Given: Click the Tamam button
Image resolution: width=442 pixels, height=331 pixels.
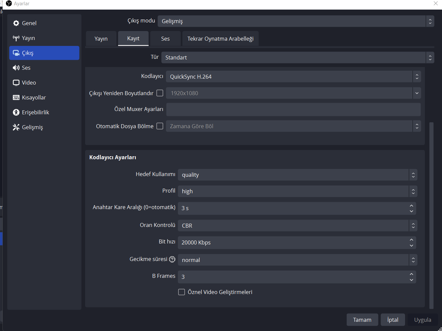Looking at the screenshot, I should [x=362, y=320].
